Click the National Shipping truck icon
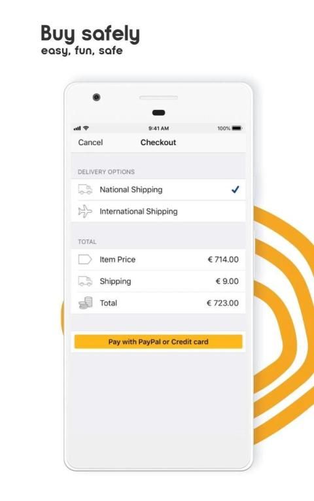Image resolution: width=314 pixels, height=501 pixels. (x=85, y=190)
